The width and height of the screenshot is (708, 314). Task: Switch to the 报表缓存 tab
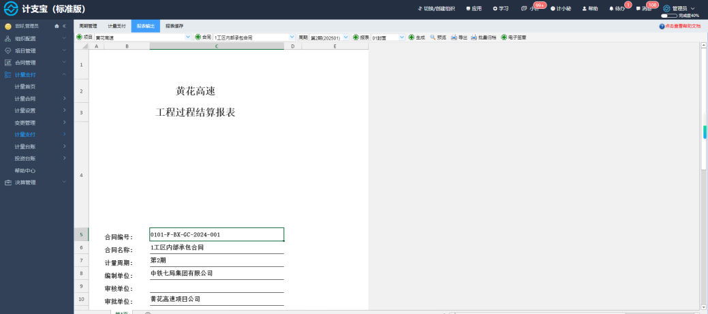tap(174, 26)
